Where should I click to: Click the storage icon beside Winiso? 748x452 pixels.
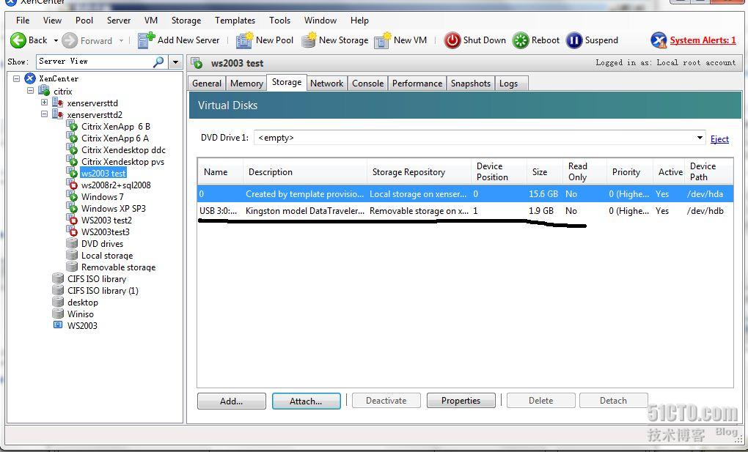click(x=58, y=314)
